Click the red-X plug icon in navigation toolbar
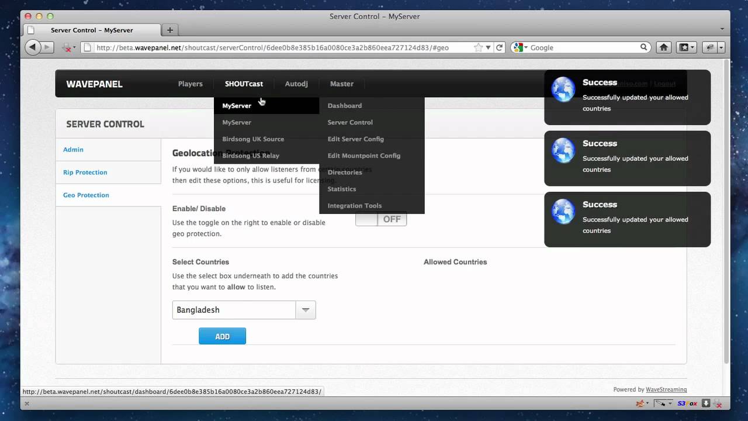 click(x=67, y=48)
